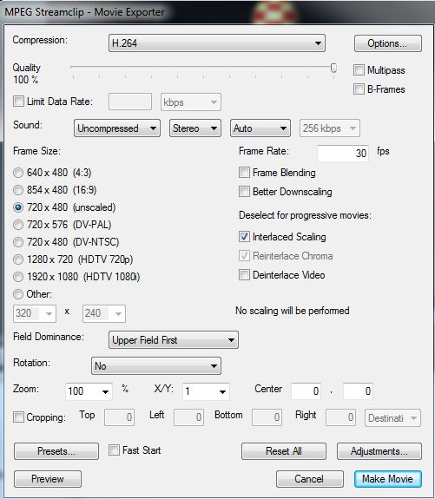This screenshot has height=499, width=435.
Task: Open the Auto sample rate dropdown
Action: 260,128
